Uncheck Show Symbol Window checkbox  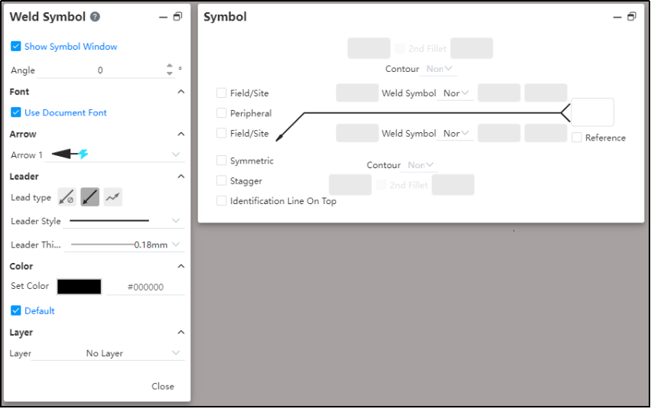tap(16, 46)
